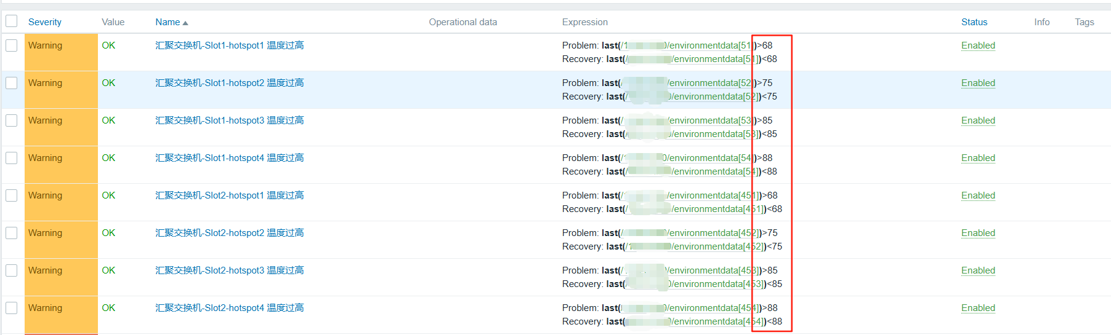
Task: Click the Name sort direction arrow
Action: click(185, 23)
